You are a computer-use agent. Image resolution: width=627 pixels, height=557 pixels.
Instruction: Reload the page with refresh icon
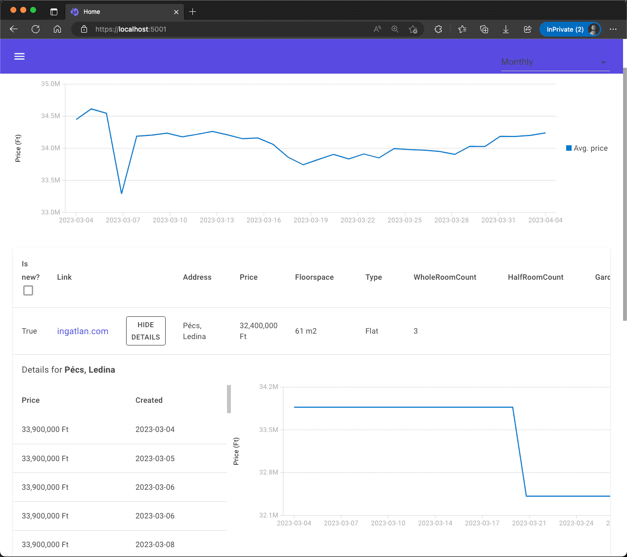click(x=36, y=29)
